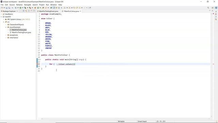Open the File menu

pyautogui.click(x=2, y=5)
